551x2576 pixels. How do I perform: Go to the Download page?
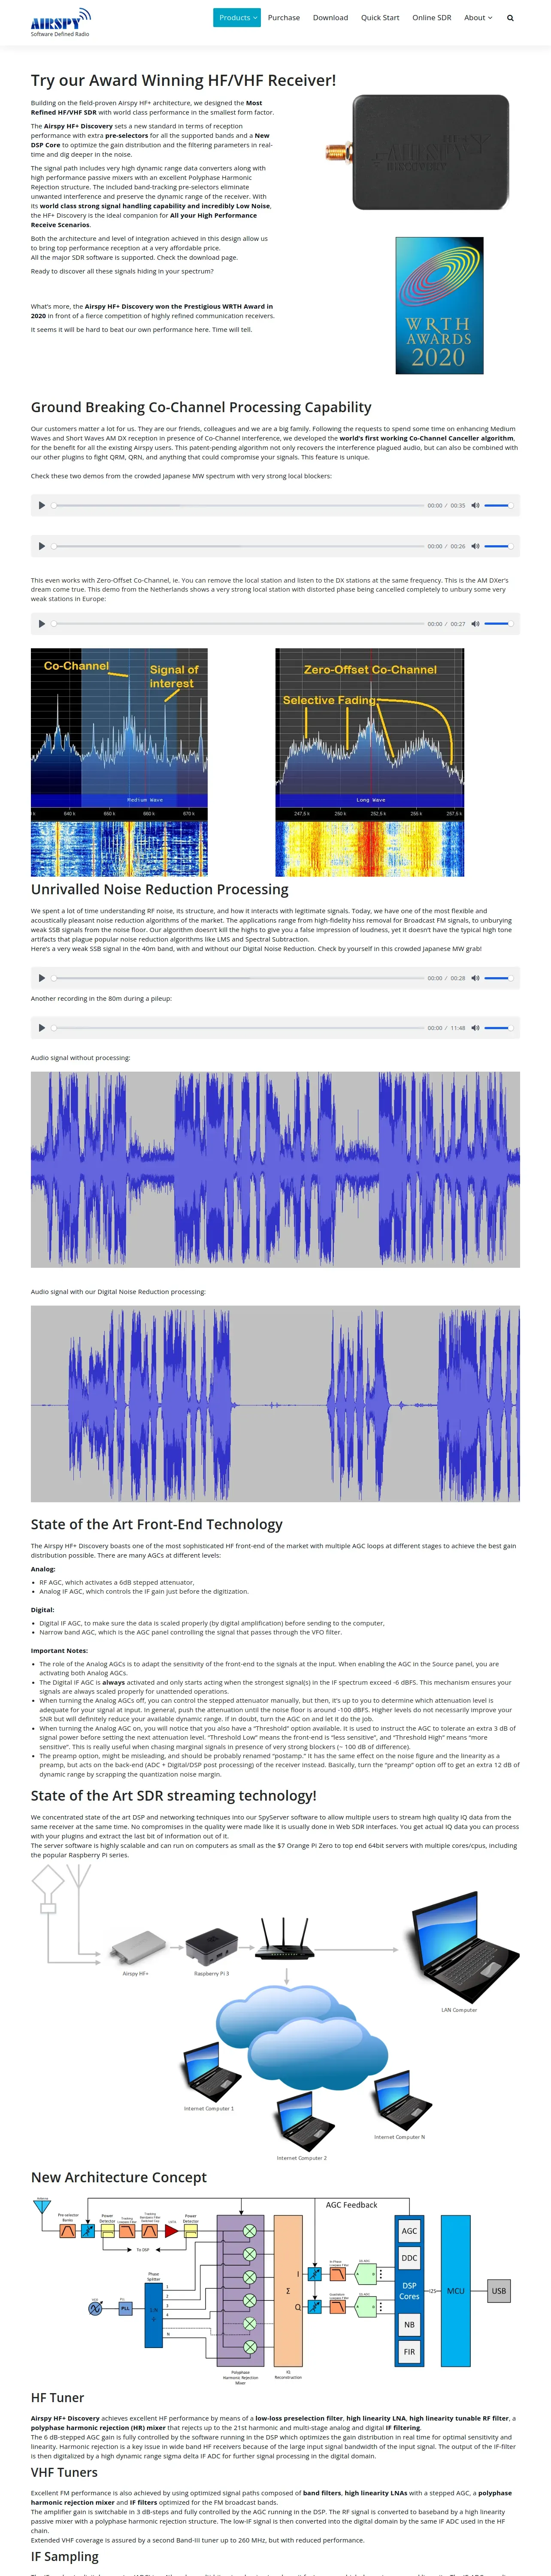point(330,18)
